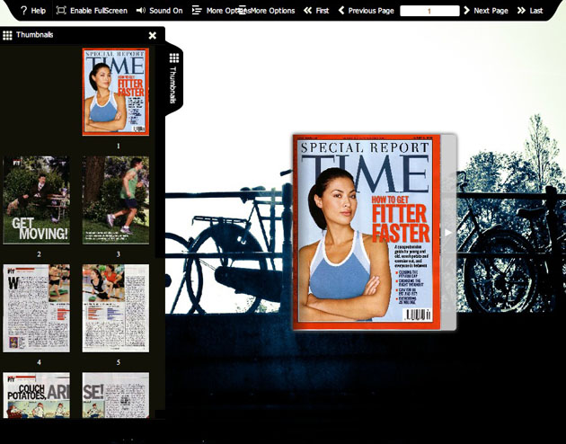The height and width of the screenshot is (444, 566).
Task: Click page number 3 label under thumbnail
Action: (118, 254)
